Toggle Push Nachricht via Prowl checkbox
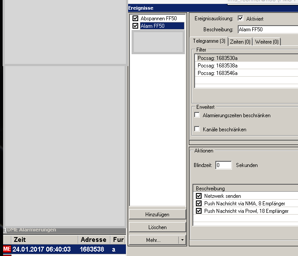298x256 pixels. 199,211
